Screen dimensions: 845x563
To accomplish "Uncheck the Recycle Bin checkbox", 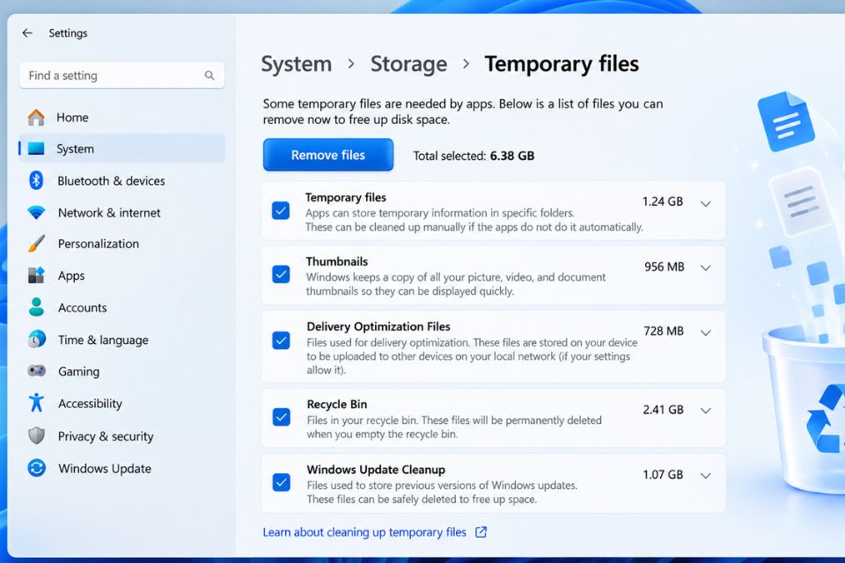I will (281, 417).
